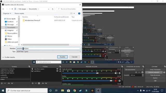Click the Duración stepper arrows
The width and height of the screenshot is (166, 93).
143,75
